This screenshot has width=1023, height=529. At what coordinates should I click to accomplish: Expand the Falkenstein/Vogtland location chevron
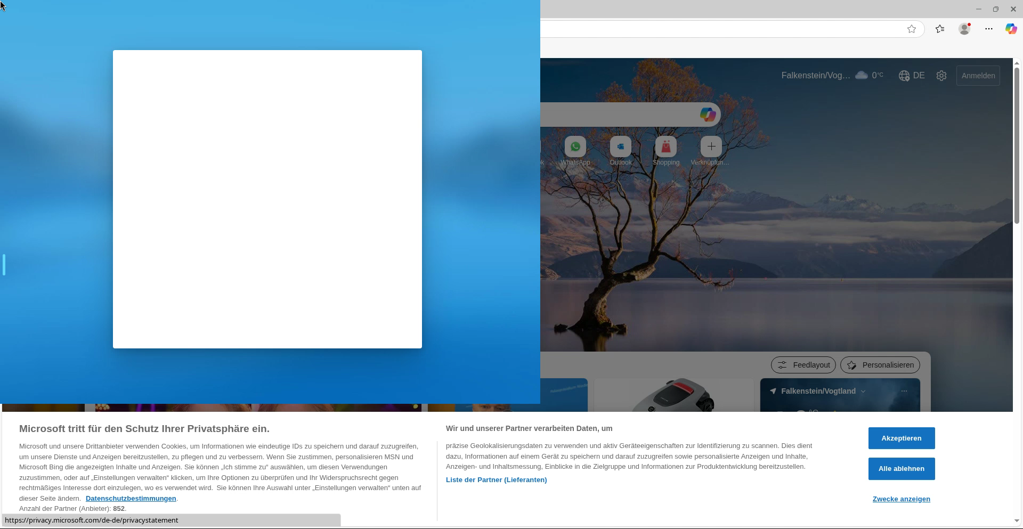pyautogui.click(x=863, y=392)
